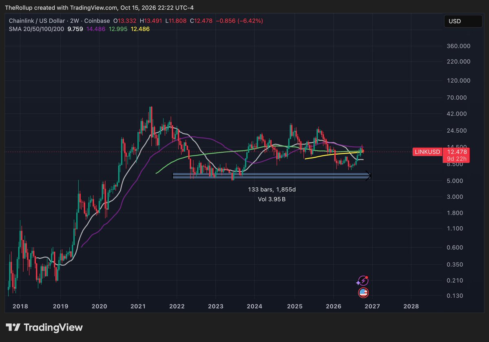Click the 2024 time axis label

[x=254, y=306]
